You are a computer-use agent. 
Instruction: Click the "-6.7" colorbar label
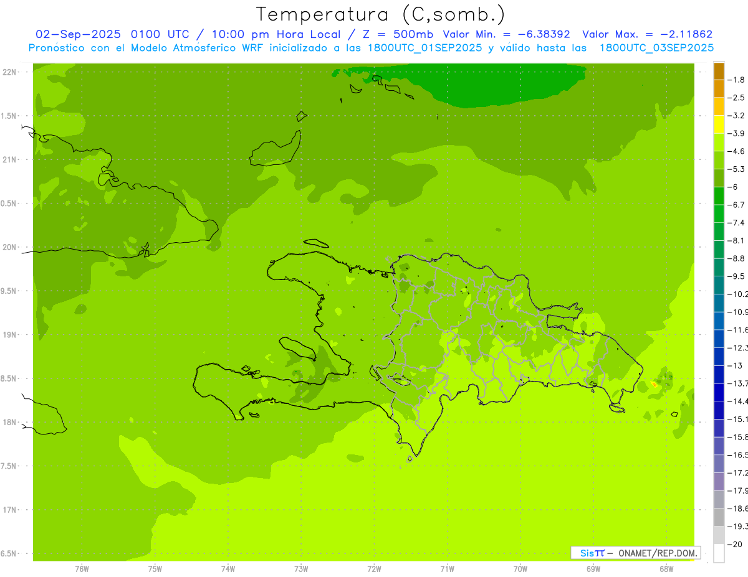(737, 205)
